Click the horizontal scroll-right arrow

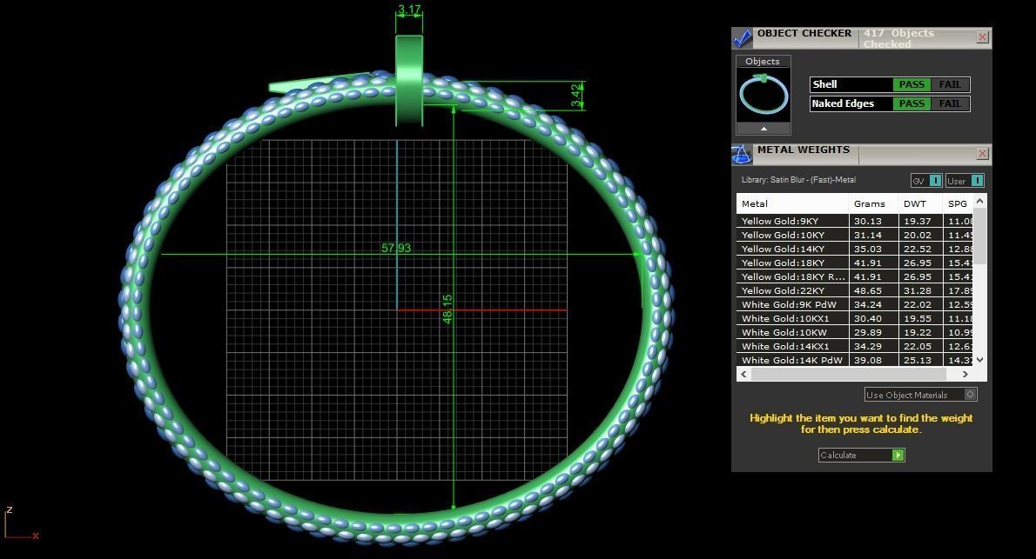pyautogui.click(x=965, y=374)
